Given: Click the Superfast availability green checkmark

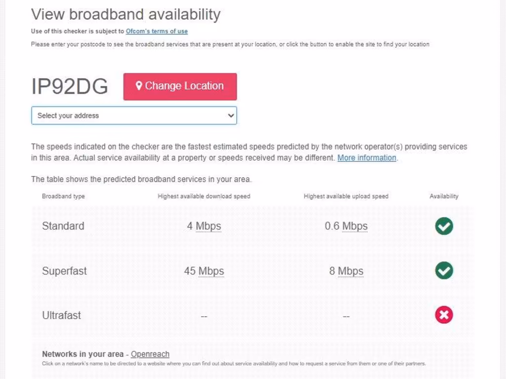Looking at the screenshot, I should pyautogui.click(x=444, y=270).
